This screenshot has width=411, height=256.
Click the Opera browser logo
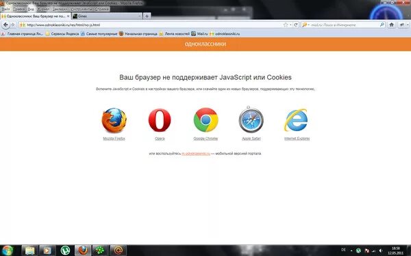click(160, 120)
